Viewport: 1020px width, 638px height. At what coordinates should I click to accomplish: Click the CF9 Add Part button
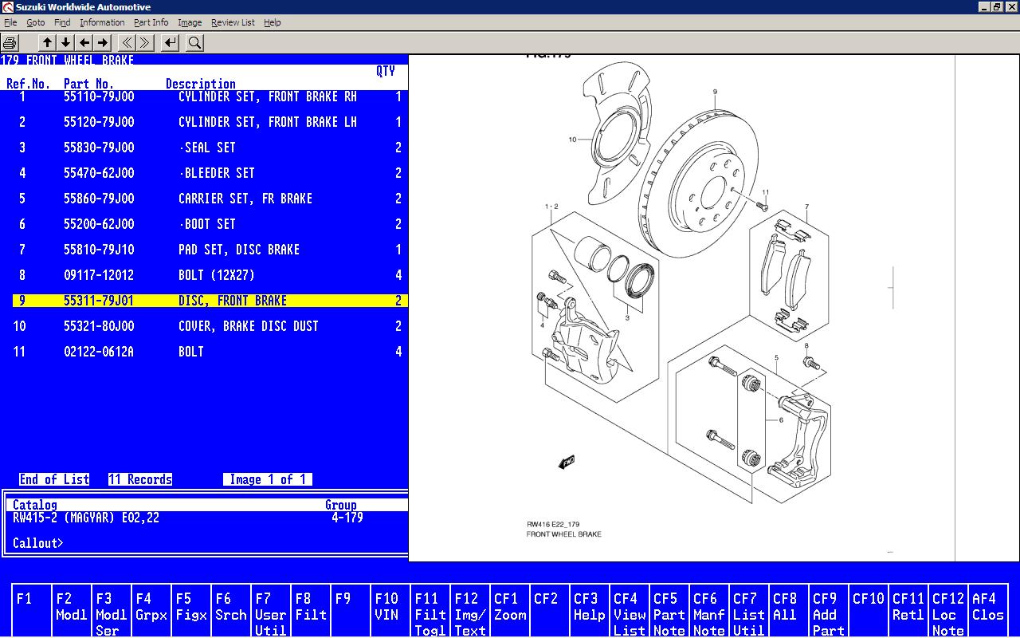coord(829,611)
